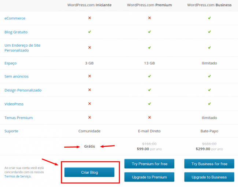Click the Criar Blog button
Viewport: 238px width, 187px height.
tap(89, 172)
